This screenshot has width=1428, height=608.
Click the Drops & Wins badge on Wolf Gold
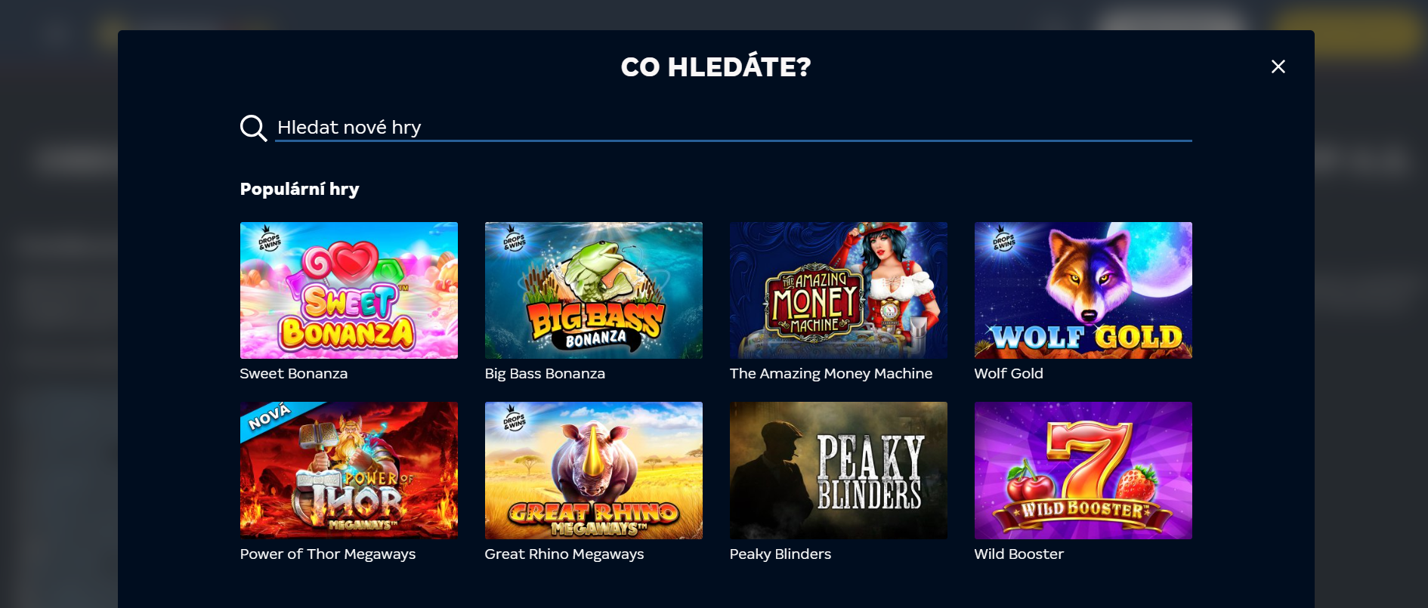click(x=1003, y=239)
